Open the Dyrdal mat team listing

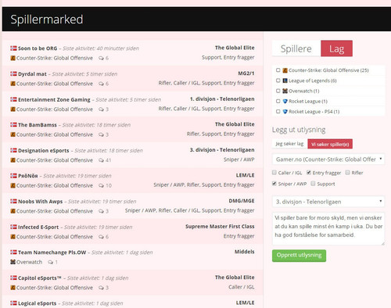(x=32, y=74)
